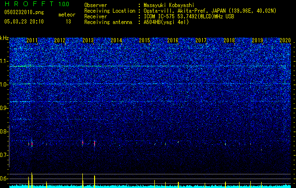Click the 1.0 frequency axis label
Image resolution: width=296 pixels, height=188 pixels.
click(x=4, y=85)
